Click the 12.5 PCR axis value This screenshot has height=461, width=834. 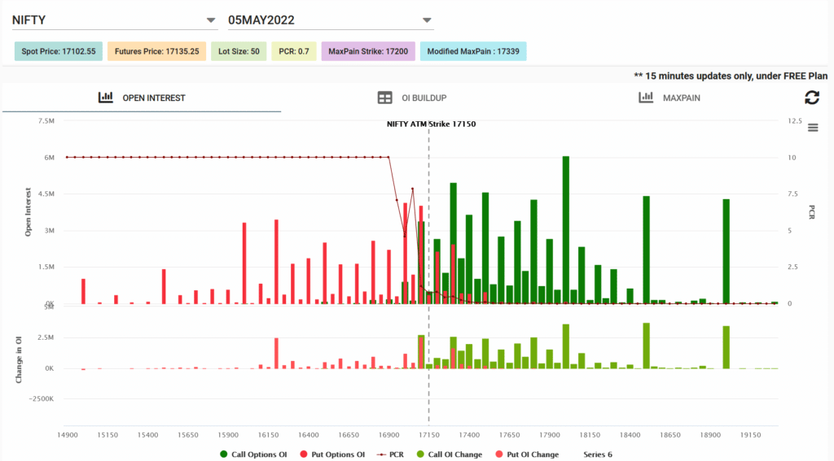pyautogui.click(x=795, y=121)
